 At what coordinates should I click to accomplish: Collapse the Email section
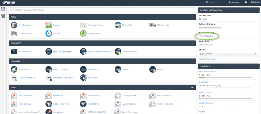[192, 87]
